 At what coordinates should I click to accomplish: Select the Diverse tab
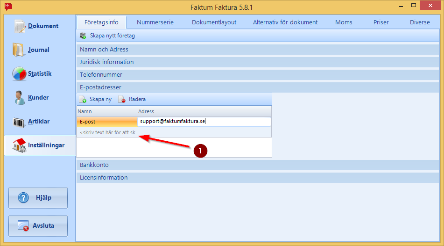pos(420,22)
